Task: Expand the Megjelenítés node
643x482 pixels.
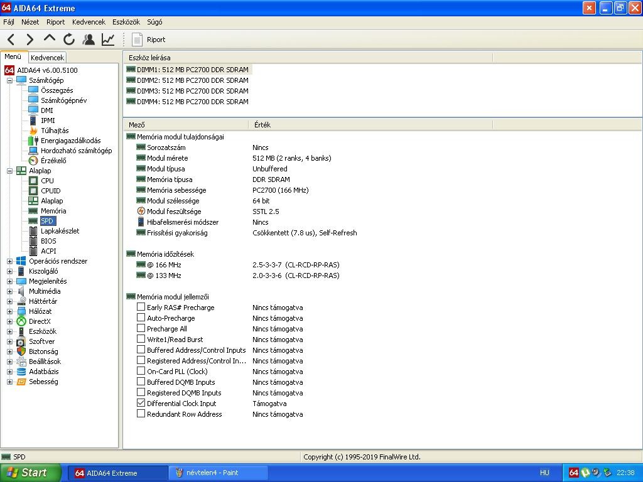Action: click(9, 281)
